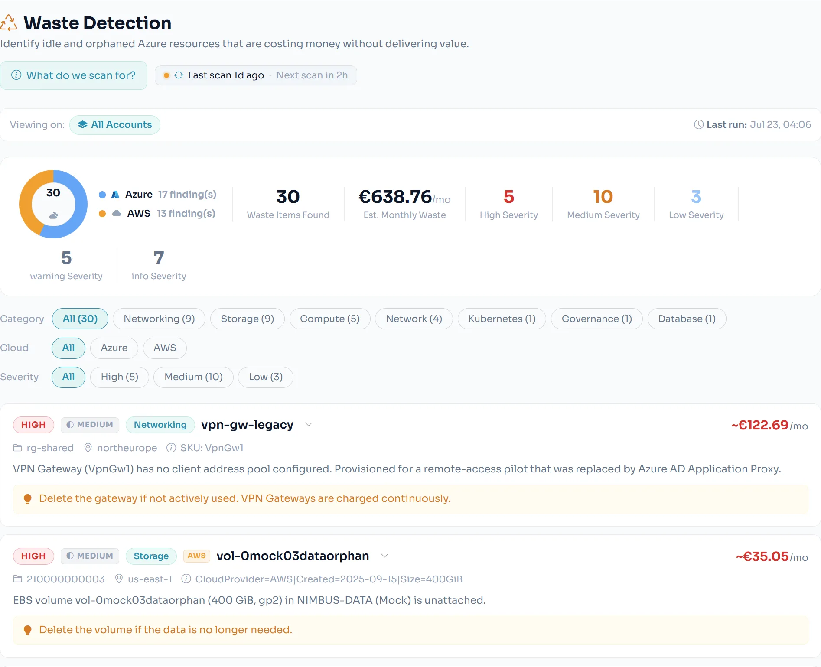This screenshot has width=821, height=667.
Task: Click the ~€35.05/mo cost value
Action: (772, 556)
